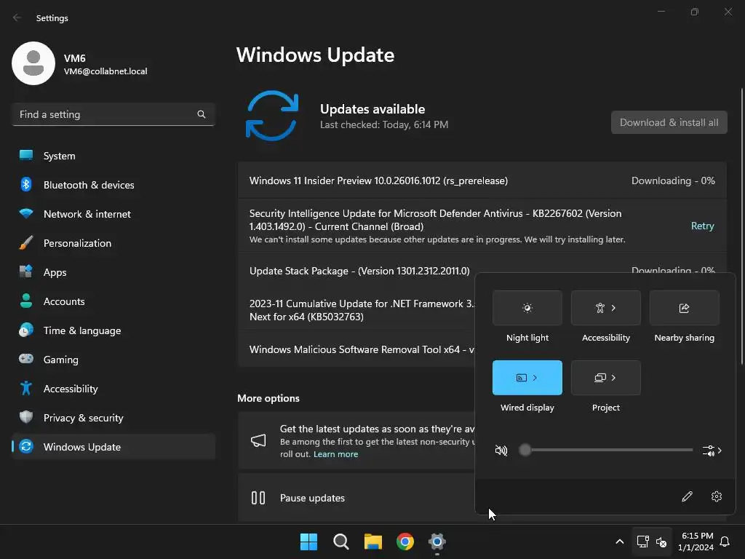Click the network tray icon
The image size is (745, 559).
[x=642, y=542]
